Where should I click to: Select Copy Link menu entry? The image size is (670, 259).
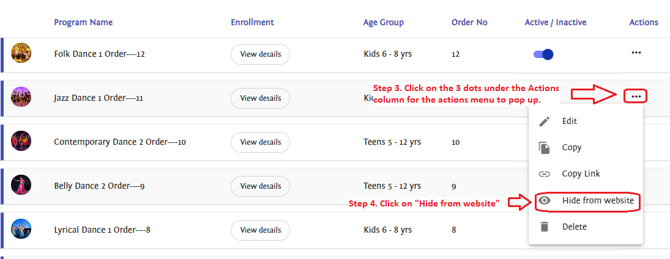click(x=581, y=174)
